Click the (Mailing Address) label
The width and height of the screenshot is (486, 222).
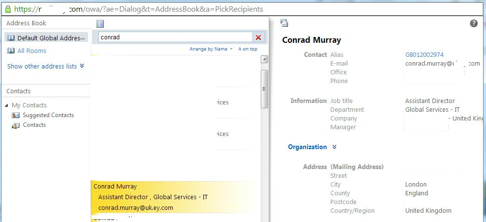[x=357, y=167]
